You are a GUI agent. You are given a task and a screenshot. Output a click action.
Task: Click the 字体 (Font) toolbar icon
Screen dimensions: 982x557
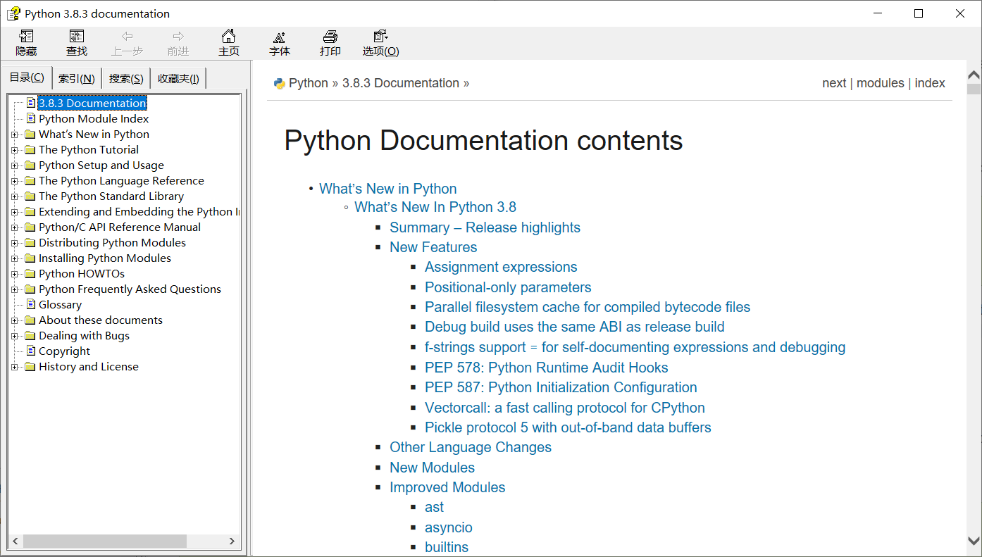(279, 42)
